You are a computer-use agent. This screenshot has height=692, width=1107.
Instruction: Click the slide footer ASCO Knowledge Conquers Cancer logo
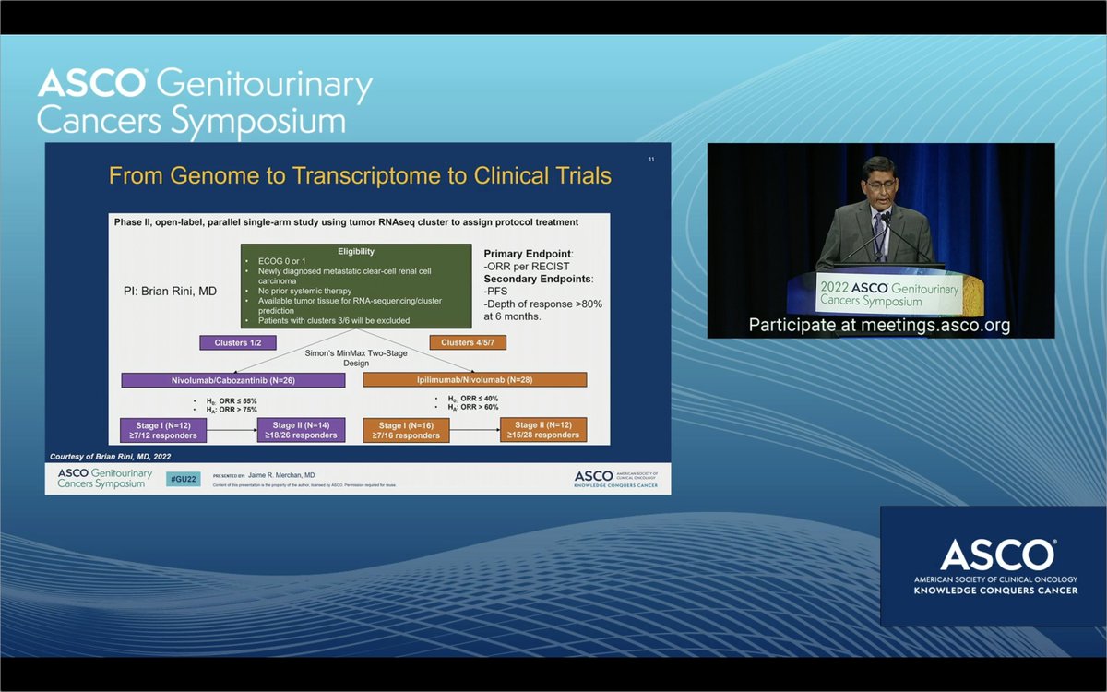tap(616, 478)
